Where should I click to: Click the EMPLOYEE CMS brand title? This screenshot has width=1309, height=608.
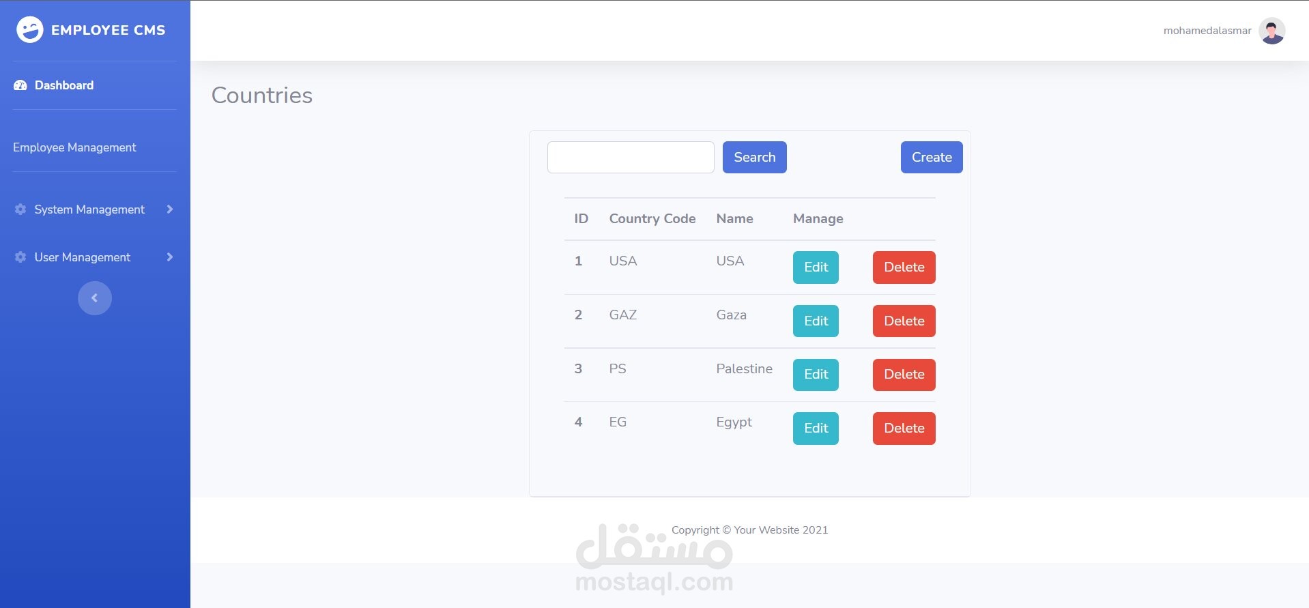pos(109,30)
